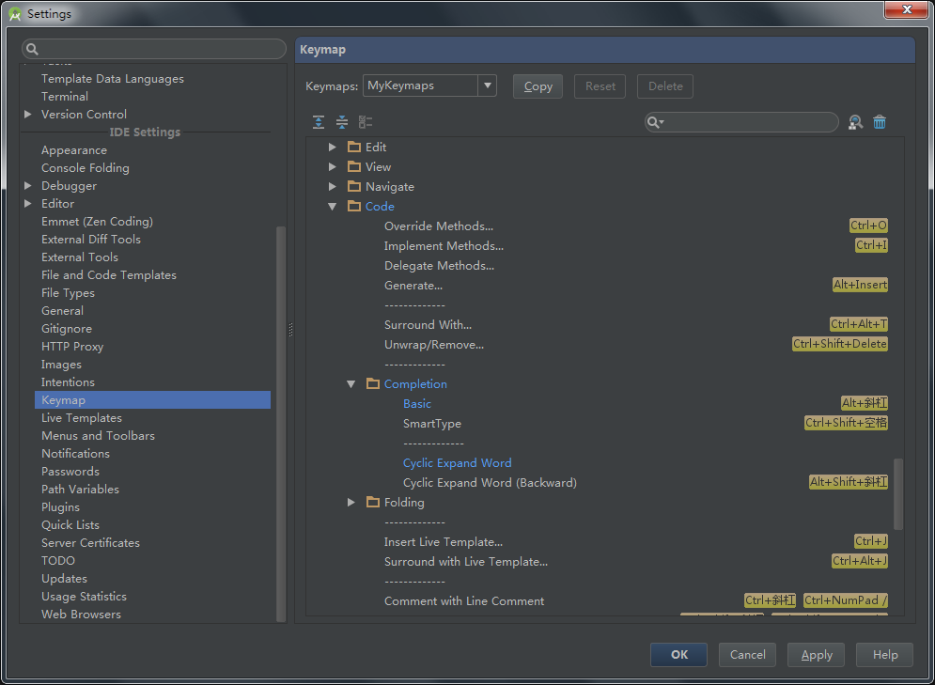
Task: Select Live Templates in settings list
Action: coord(82,418)
